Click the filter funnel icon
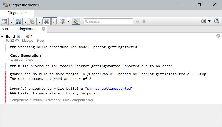 pos(63,21)
